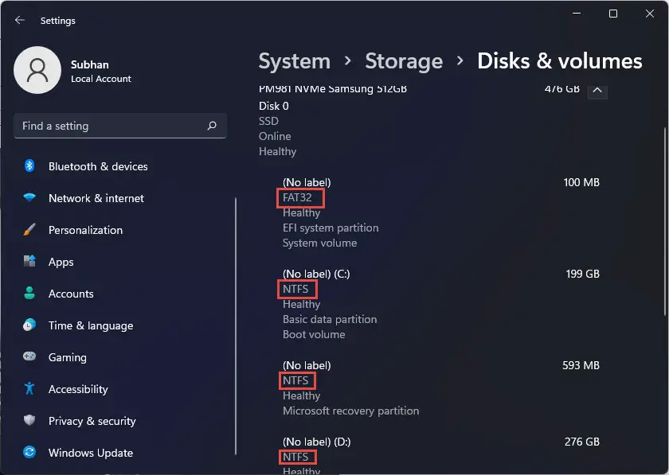Viewport: 669px width, 475px height.
Task: Click the sidebar navigation scrollbar
Action: tap(236, 326)
